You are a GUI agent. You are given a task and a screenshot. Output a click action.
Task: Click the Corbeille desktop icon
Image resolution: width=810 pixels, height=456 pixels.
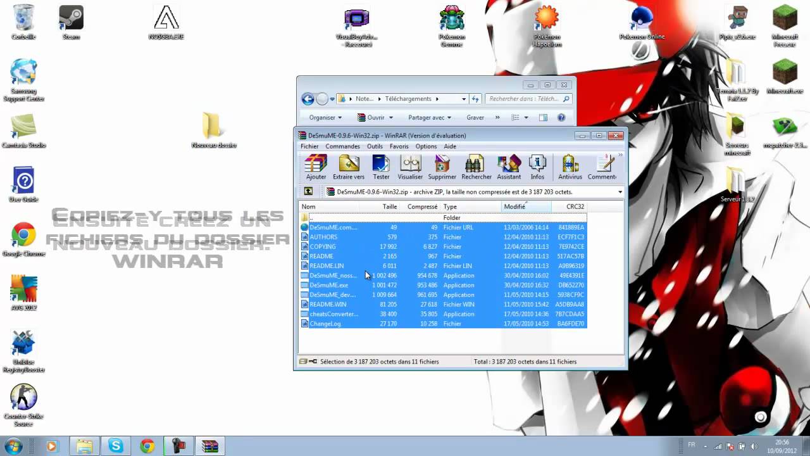(x=23, y=22)
